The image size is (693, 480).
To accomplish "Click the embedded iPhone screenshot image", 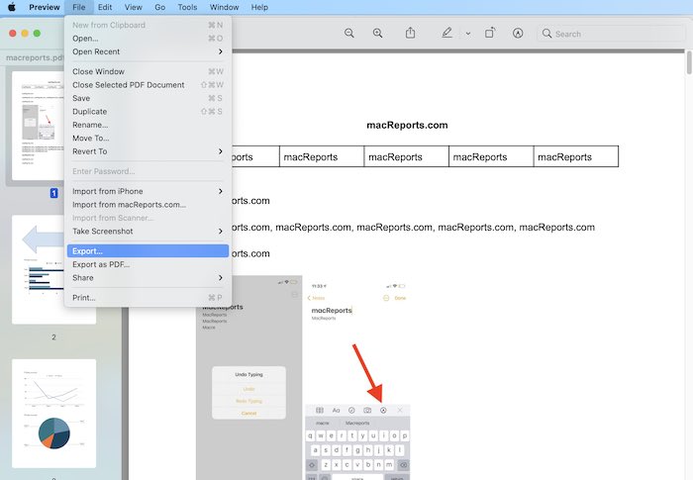I will pos(303,378).
